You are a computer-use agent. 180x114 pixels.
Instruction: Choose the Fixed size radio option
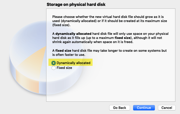tap(54, 68)
